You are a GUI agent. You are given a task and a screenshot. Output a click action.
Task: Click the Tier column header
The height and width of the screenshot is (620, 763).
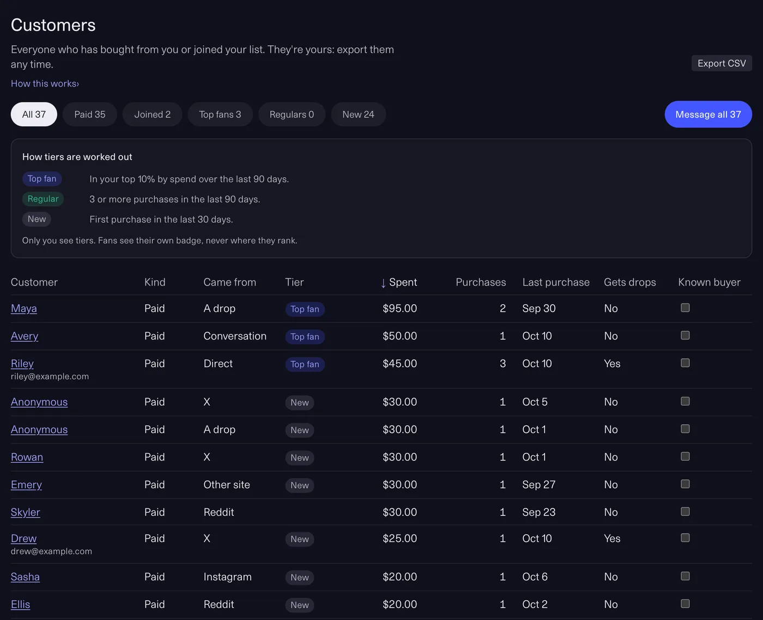tap(294, 282)
